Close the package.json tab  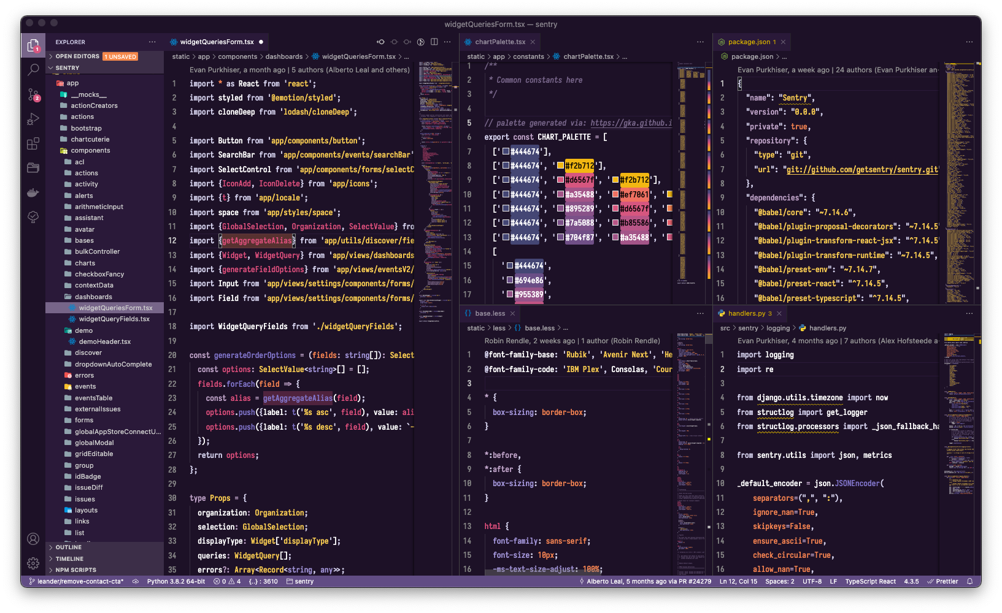tap(783, 42)
